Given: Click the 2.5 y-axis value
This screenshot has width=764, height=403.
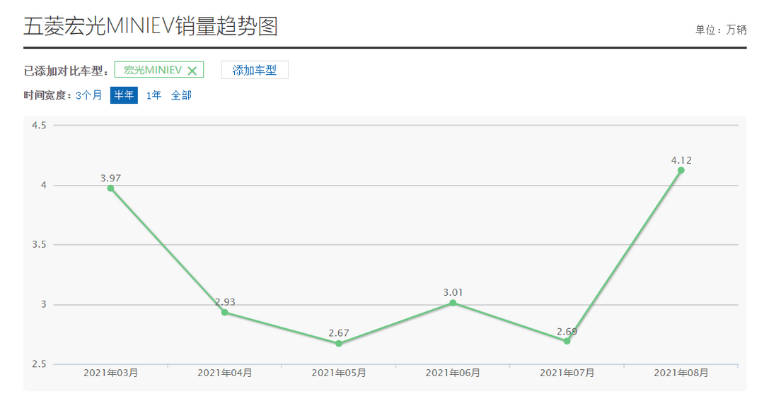Looking at the screenshot, I should (39, 364).
